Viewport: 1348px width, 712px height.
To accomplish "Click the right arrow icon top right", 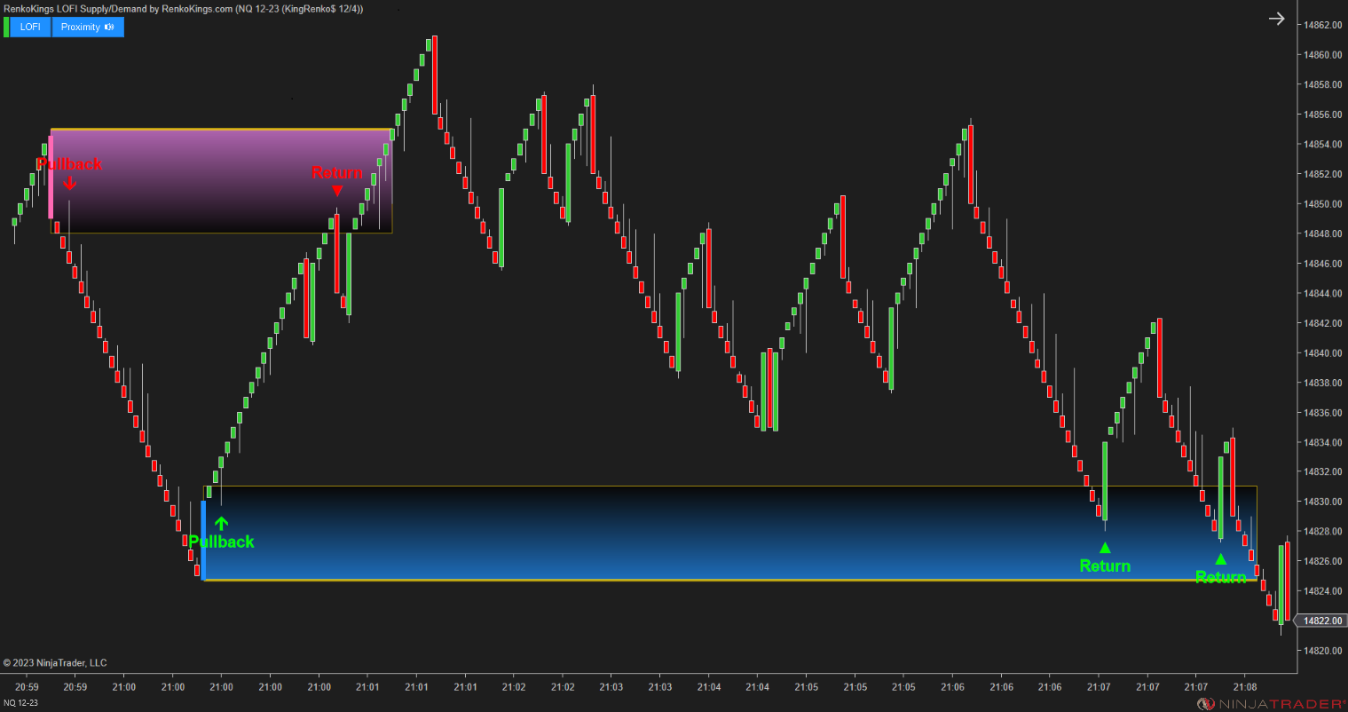I will point(1276,18).
